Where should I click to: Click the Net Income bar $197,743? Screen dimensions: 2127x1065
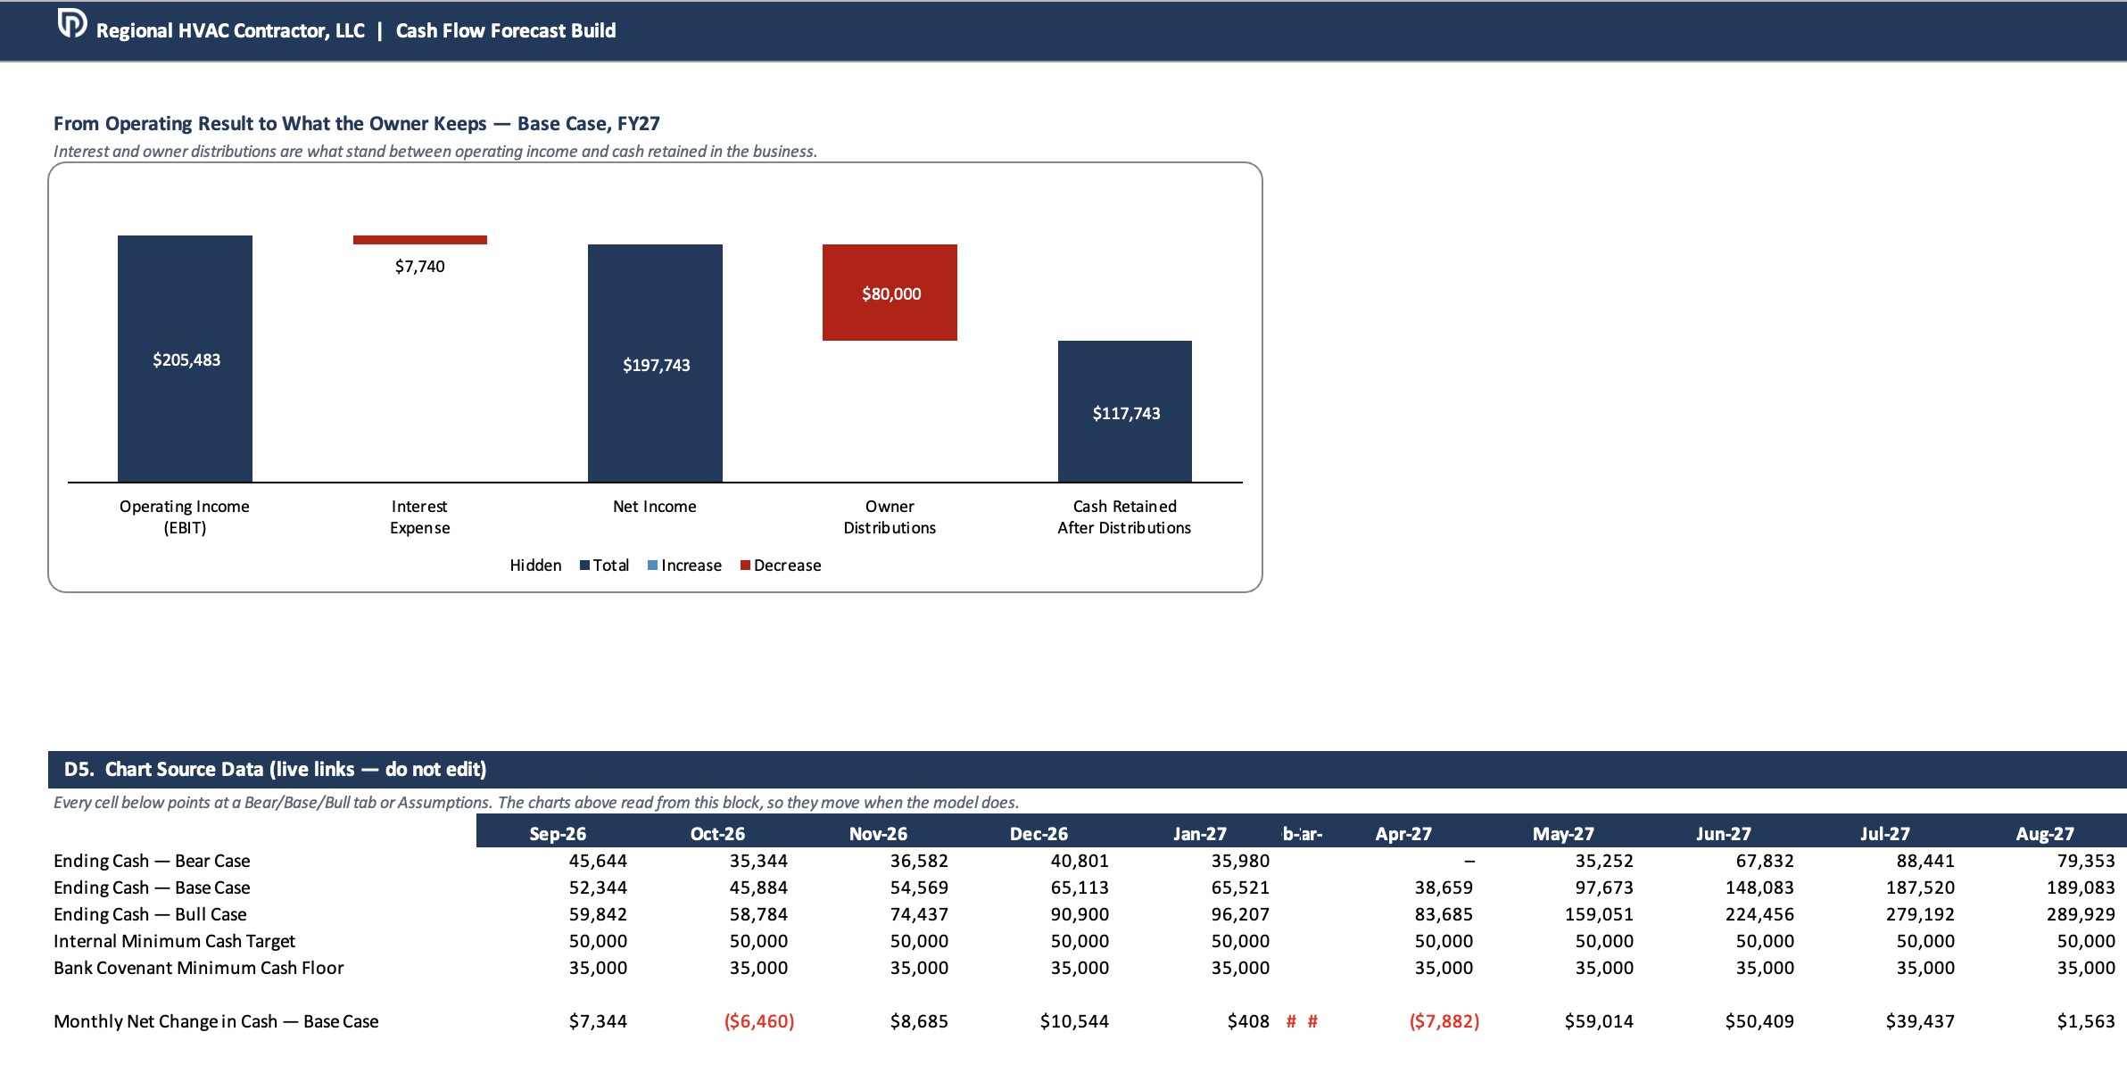point(655,363)
